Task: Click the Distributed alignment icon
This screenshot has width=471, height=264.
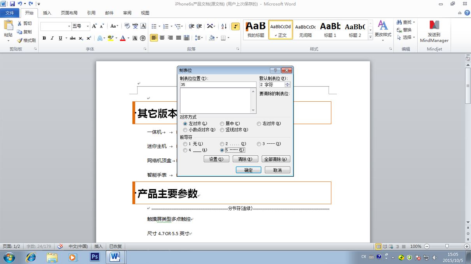Action: [186, 38]
